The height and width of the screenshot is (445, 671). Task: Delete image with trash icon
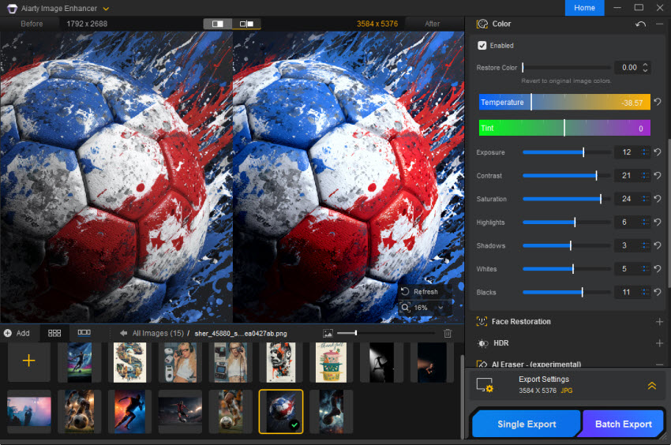tap(448, 333)
